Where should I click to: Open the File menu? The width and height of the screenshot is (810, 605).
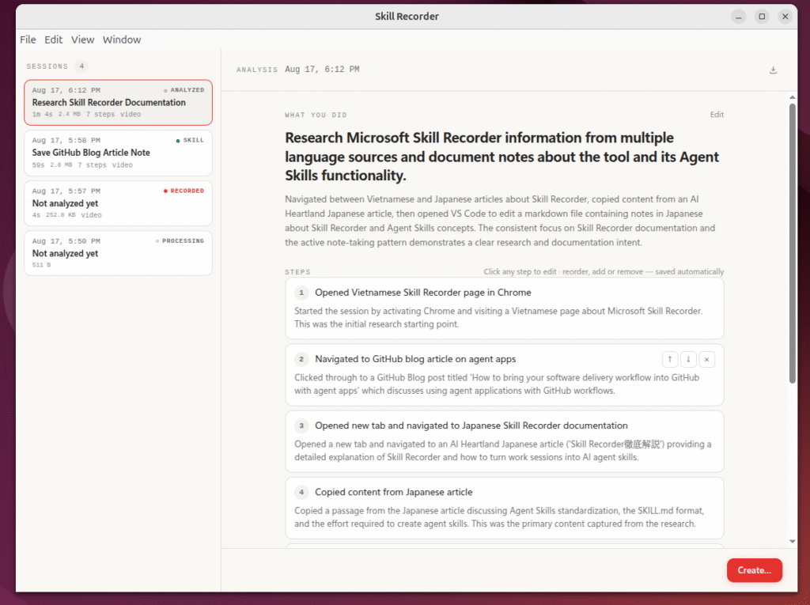28,40
